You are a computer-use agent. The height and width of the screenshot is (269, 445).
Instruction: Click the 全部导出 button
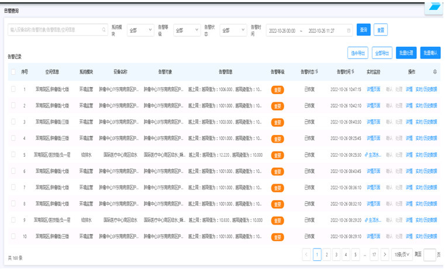click(382, 53)
